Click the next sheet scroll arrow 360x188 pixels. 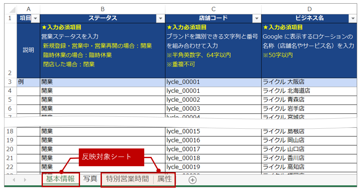(x=25, y=180)
